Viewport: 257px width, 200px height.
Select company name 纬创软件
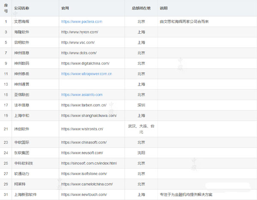[21, 129]
